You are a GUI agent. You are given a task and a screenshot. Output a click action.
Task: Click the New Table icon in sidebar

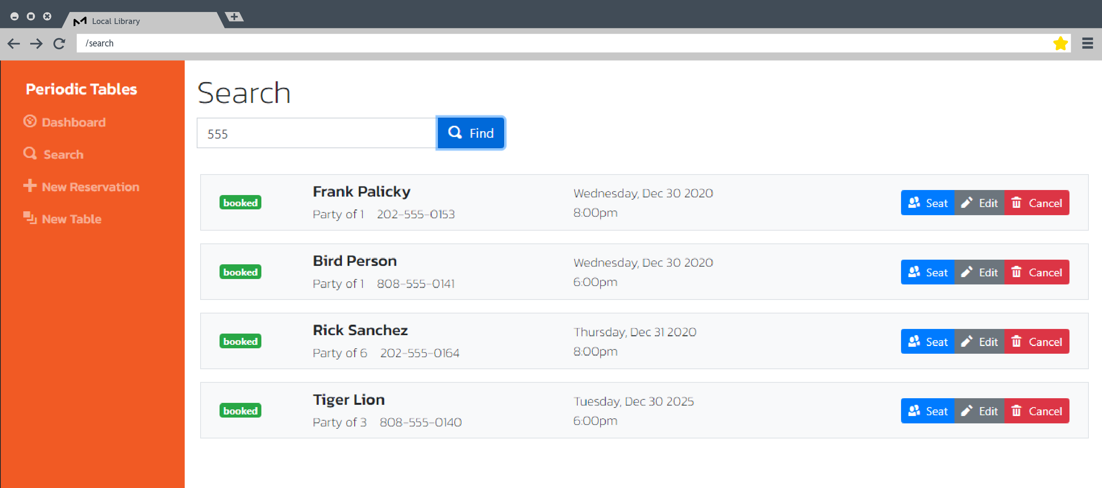click(29, 218)
